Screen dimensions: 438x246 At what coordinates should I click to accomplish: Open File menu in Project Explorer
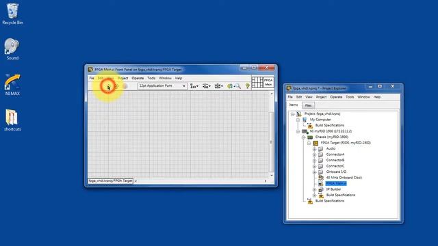[290, 97]
